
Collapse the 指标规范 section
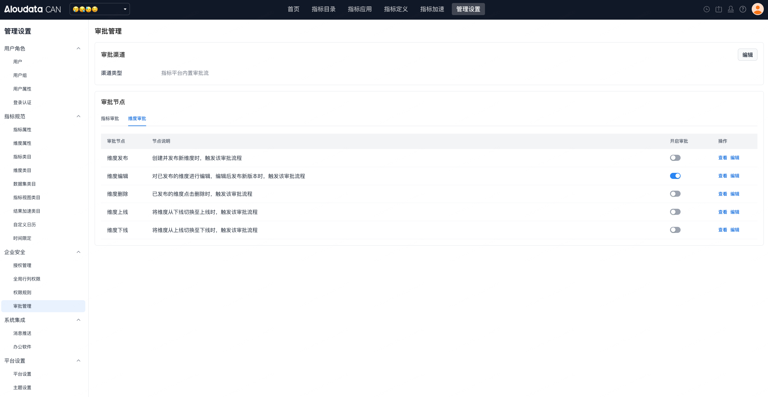tap(78, 116)
